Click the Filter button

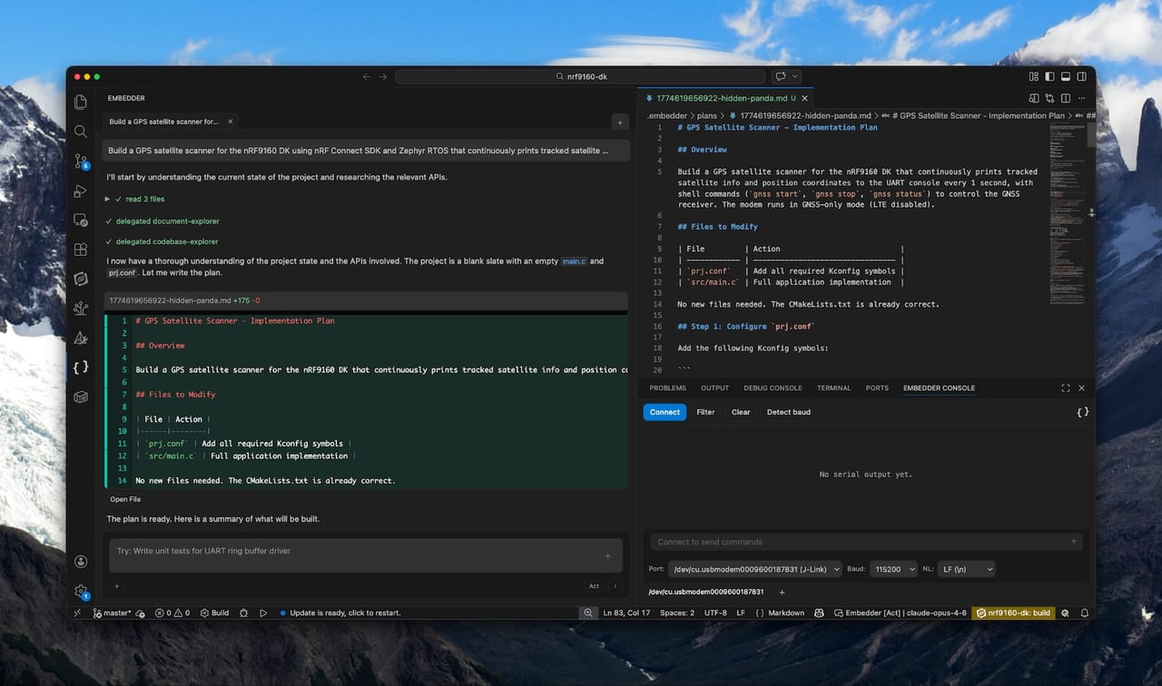click(x=705, y=412)
